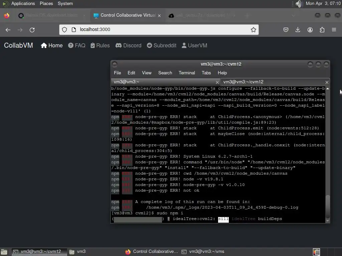Screen dimensions: 342x256
Task: Go back in browser history
Action: (x=8, y=30)
